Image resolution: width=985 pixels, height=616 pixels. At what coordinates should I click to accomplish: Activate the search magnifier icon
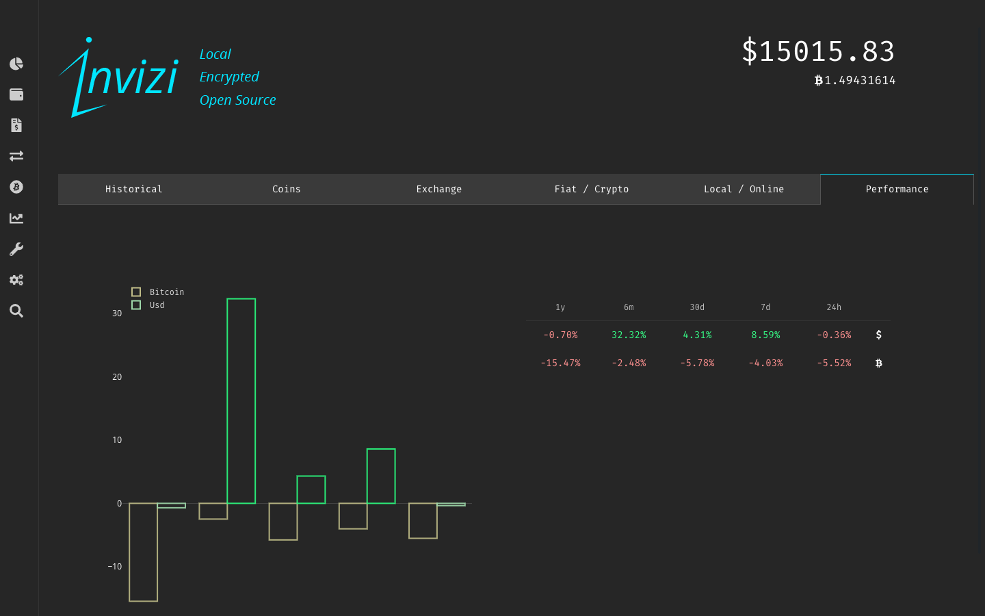(16, 311)
